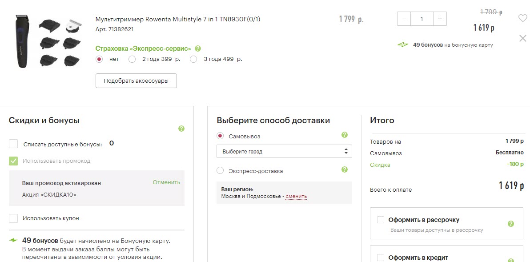Open help tooltip next to Экспресс-доставка
This screenshot has width=530, height=262.
(344, 170)
